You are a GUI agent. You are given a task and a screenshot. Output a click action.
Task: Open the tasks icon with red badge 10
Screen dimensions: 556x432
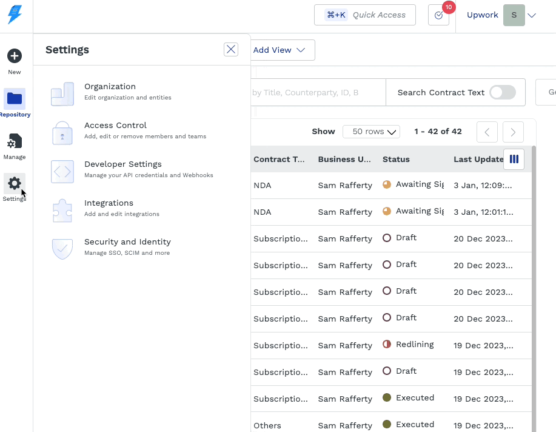coord(438,15)
